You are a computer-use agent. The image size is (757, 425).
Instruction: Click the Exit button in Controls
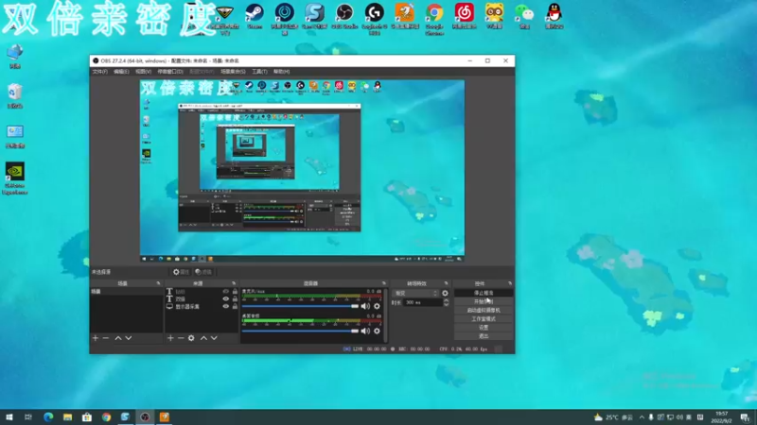(484, 336)
